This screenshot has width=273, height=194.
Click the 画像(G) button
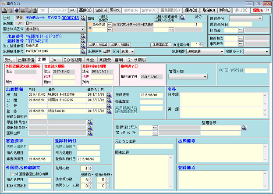coord(85,10)
